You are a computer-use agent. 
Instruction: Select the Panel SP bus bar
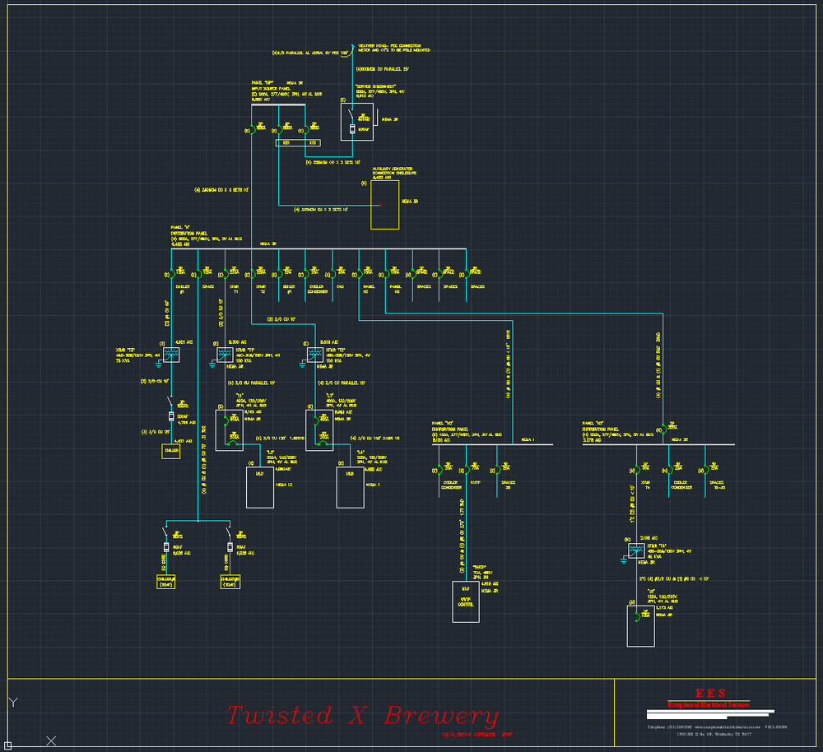click(278, 105)
